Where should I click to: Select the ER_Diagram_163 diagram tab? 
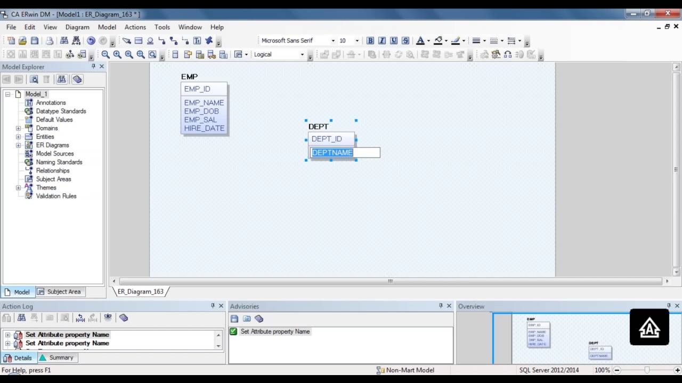[141, 292]
